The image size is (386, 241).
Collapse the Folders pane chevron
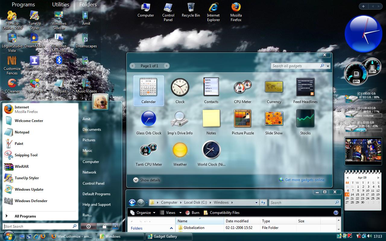coord(171,228)
